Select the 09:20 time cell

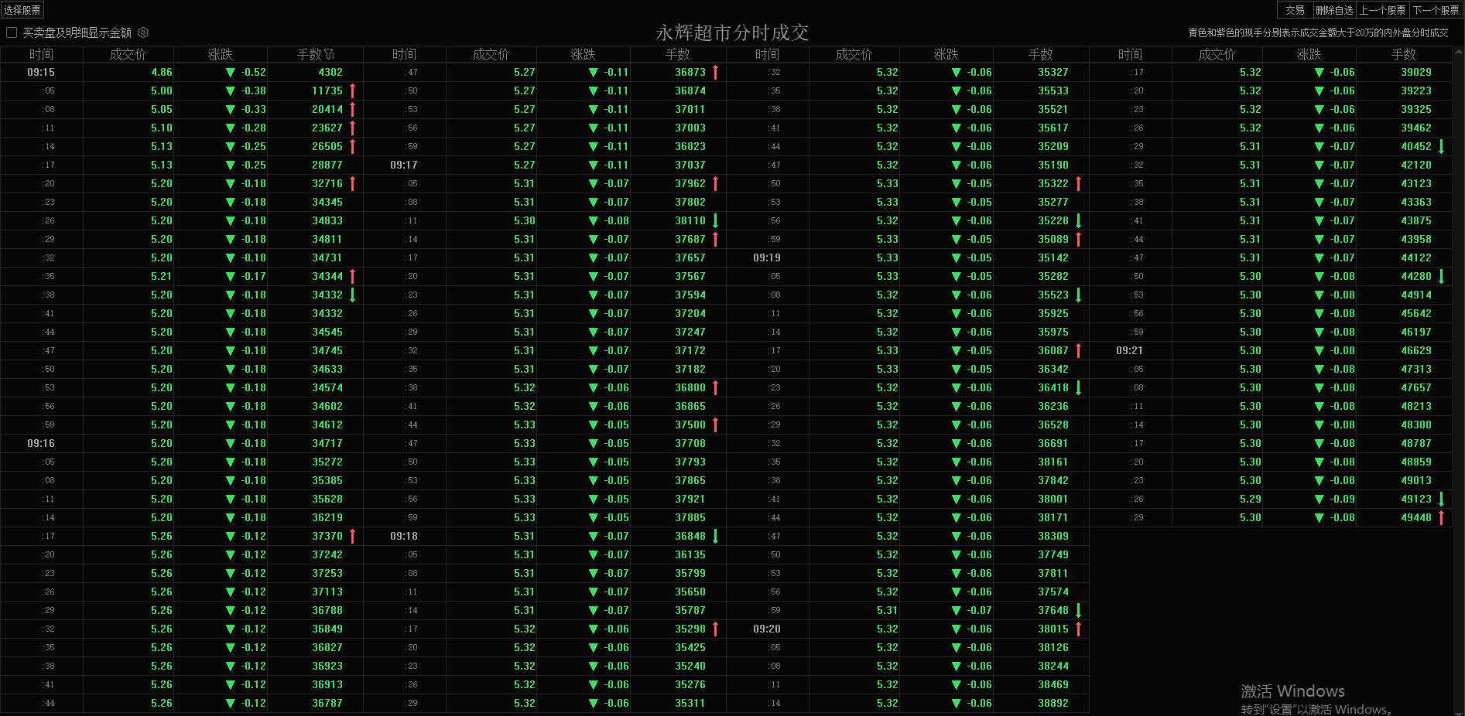point(767,629)
